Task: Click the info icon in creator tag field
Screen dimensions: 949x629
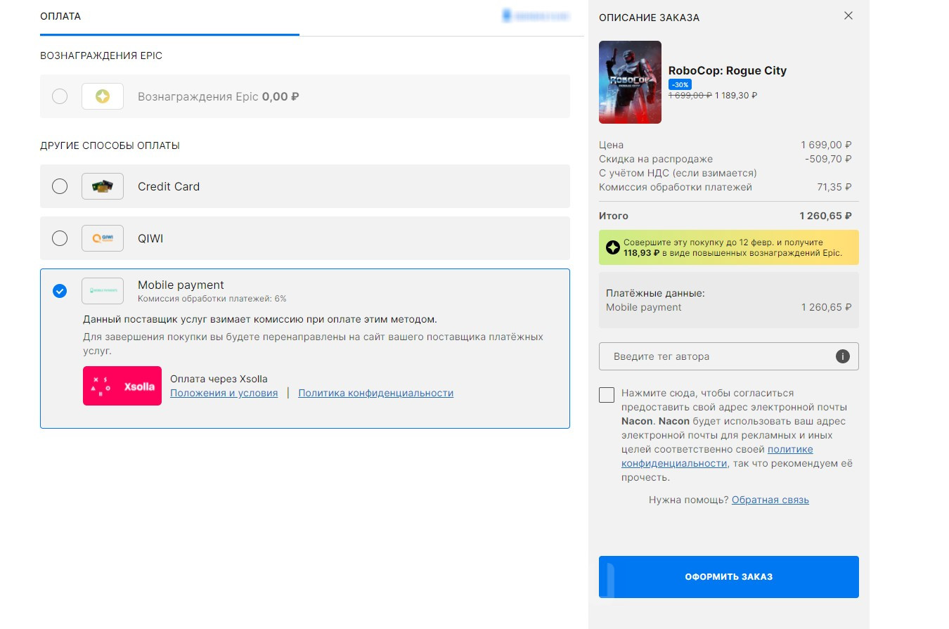Action: coord(843,356)
